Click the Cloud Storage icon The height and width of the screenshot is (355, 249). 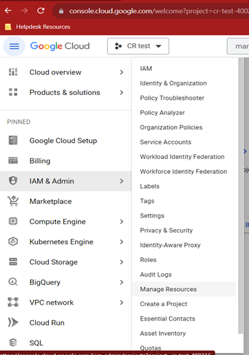coord(13,261)
